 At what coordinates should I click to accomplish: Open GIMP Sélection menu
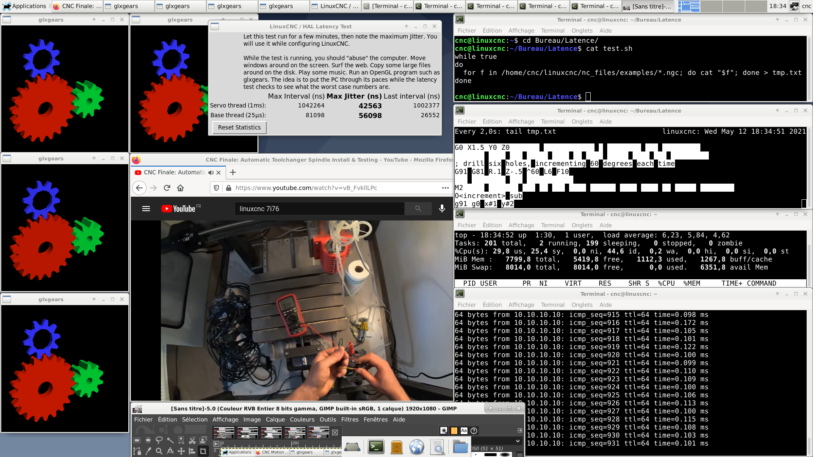pyautogui.click(x=195, y=419)
